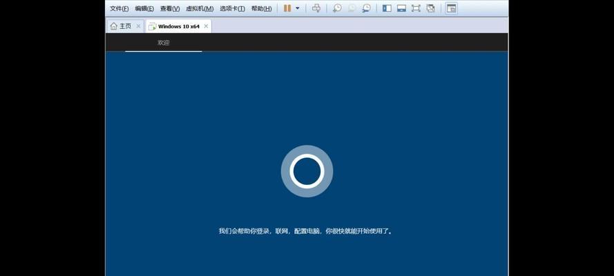Open the 编辑(E) menu
614x276 pixels.
pyautogui.click(x=144, y=8)
